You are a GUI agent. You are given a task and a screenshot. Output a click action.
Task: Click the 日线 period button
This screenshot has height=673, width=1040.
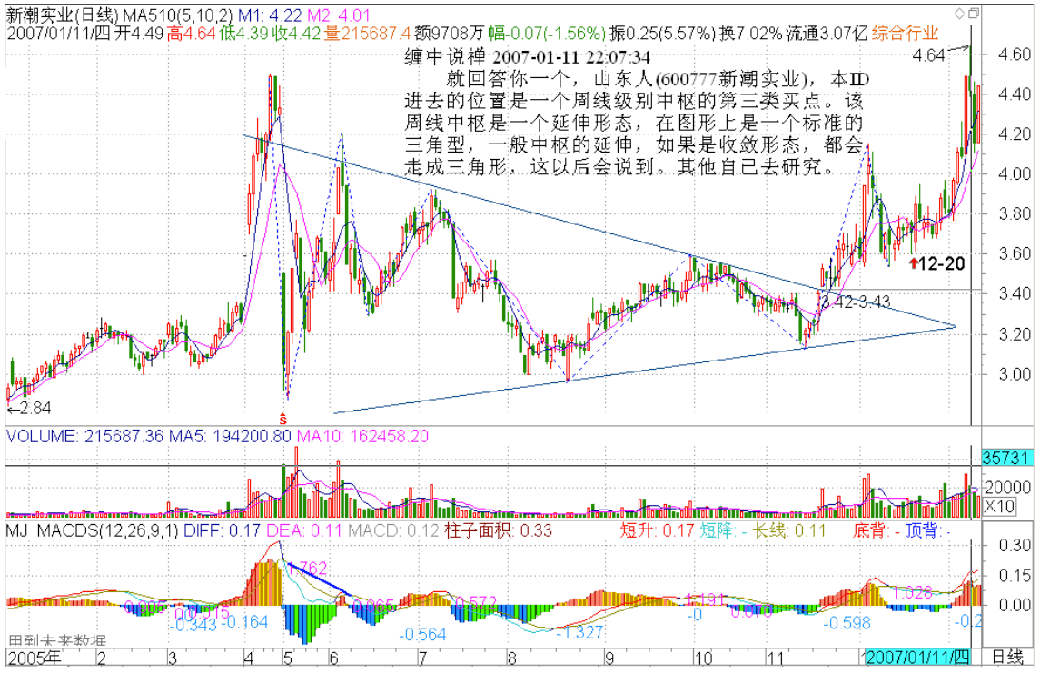click(1006, 657)
